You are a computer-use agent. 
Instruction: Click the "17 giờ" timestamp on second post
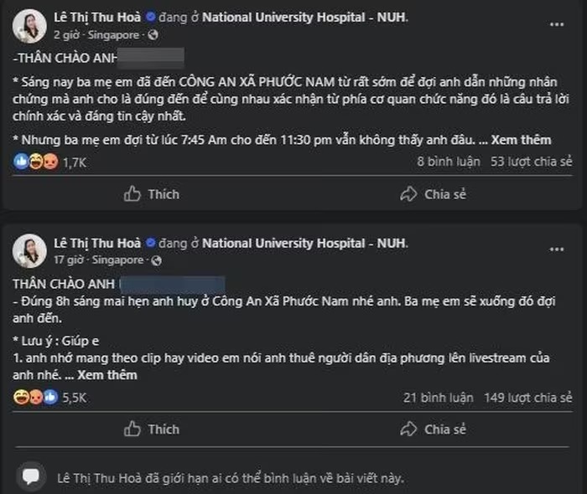pyautogui.click(x=68, y=260)
